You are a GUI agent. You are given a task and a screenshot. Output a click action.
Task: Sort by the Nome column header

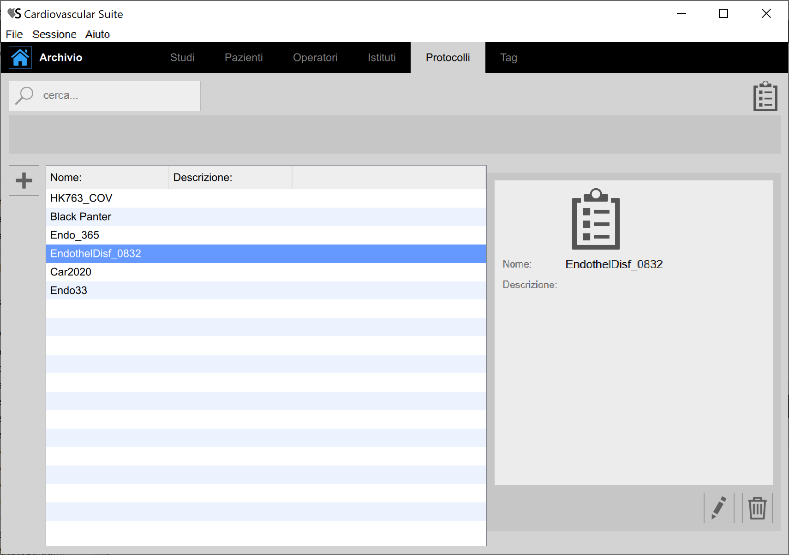pyautogui.click(x=107, y=178)
